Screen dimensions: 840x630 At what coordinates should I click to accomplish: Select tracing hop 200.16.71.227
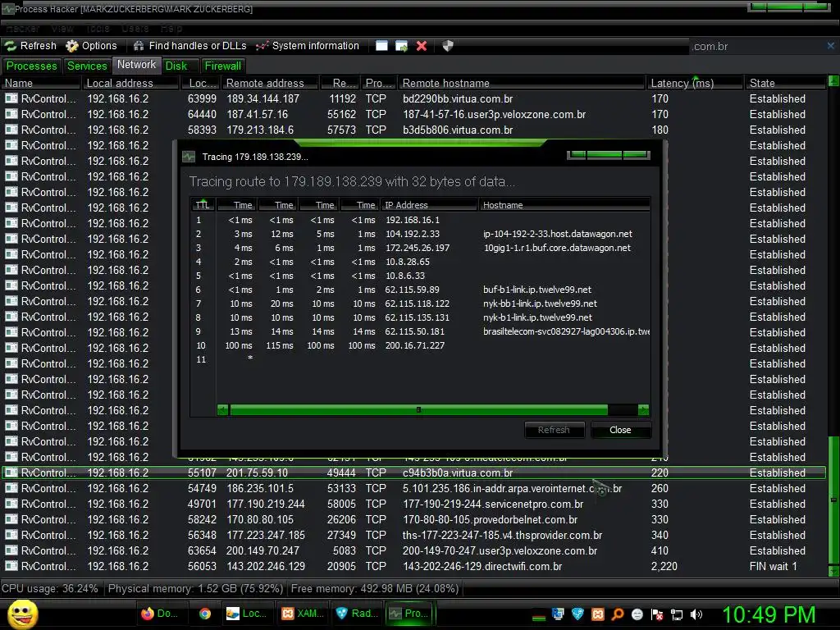tap(414, 345)
